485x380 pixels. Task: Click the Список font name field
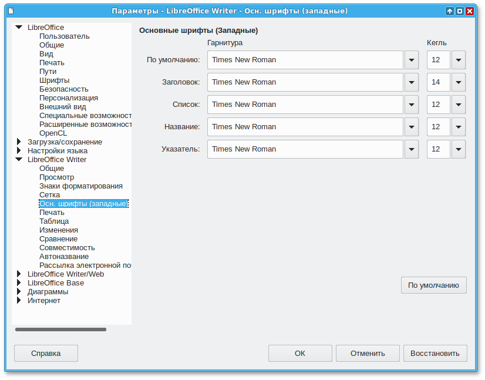pos(305,105)
